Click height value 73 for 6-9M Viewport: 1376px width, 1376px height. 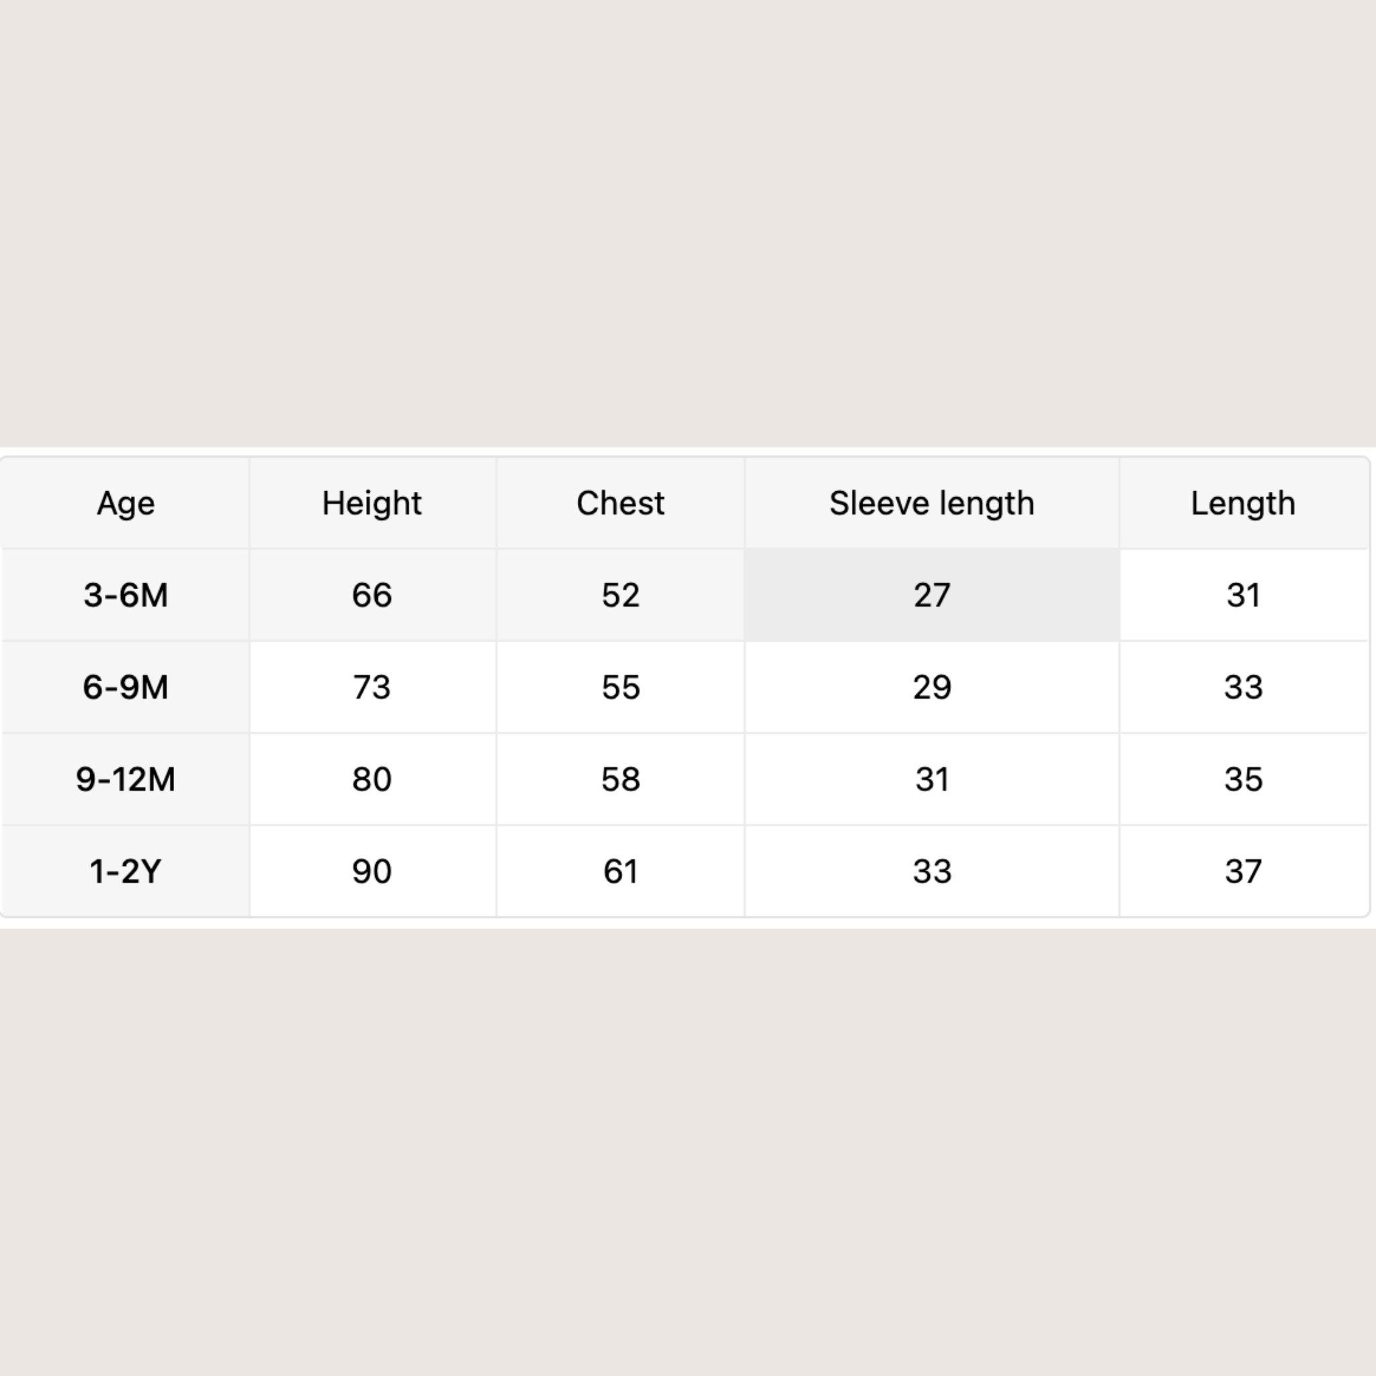pyautogui.click(x=372, y=687)
